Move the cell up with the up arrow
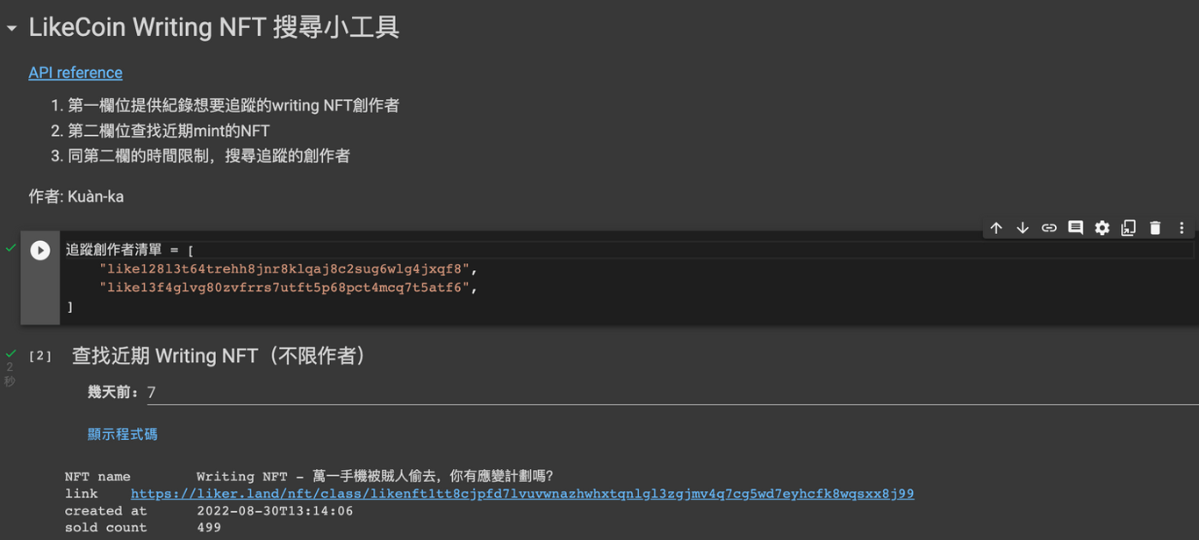Viewport: 1199px width, 540px height. point(996,228)
